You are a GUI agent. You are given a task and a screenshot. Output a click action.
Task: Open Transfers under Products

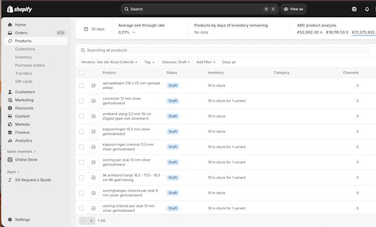pos(23,73)
